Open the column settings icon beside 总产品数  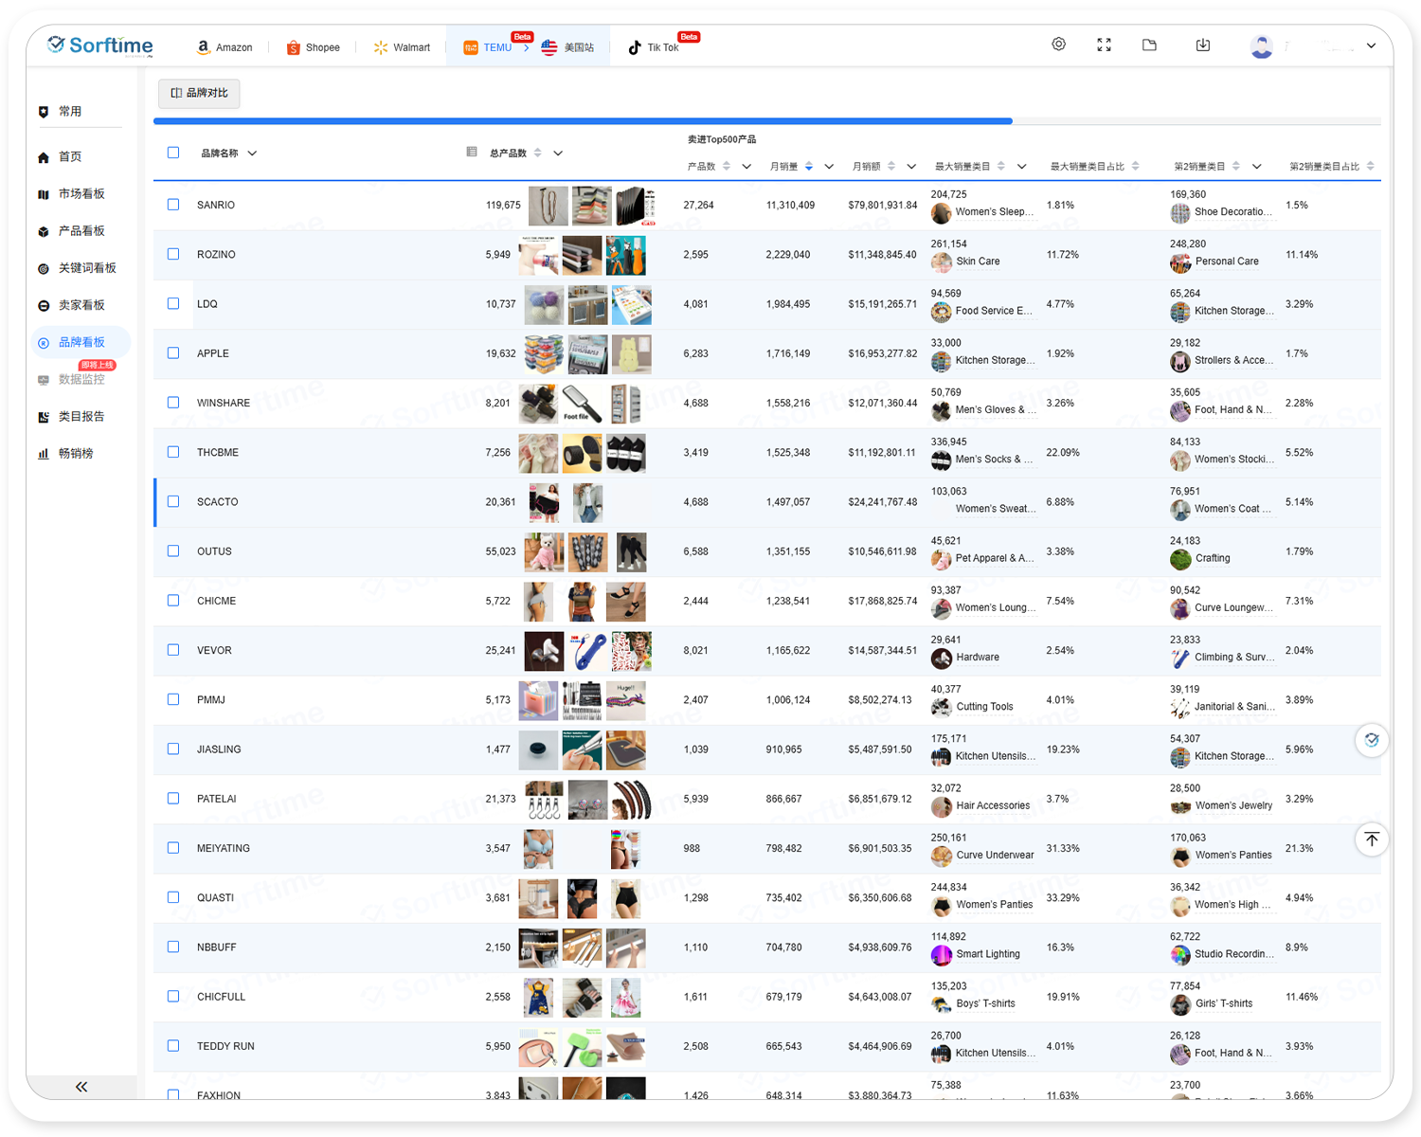472,153
